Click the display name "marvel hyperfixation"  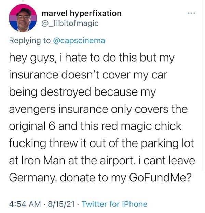pyautogui.click(x=81, y=14)
